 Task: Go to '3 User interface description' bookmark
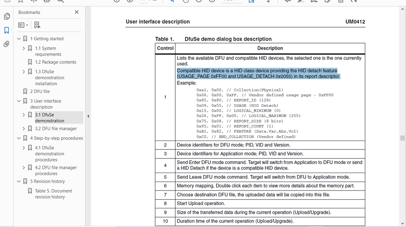[46, 104]
